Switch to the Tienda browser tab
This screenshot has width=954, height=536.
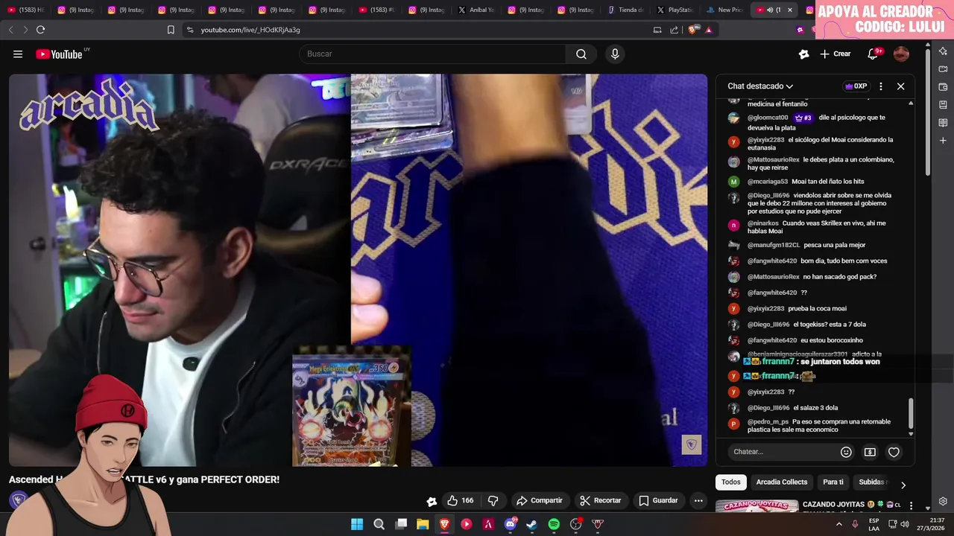tap(625, 10)
